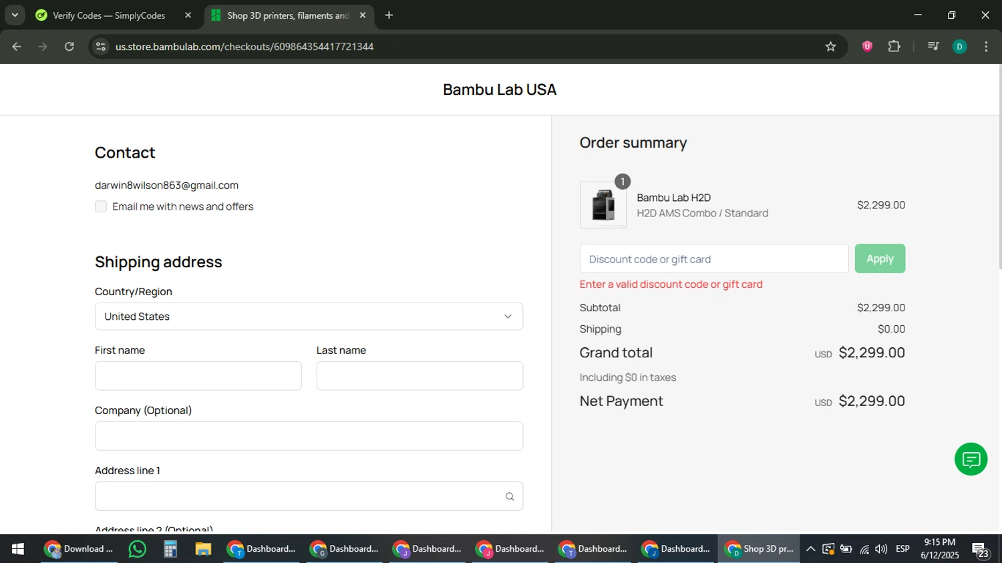Close the Shop 3D printers tab
The height and width of the screenshot is (563, 1002).
tap(363, 15)
